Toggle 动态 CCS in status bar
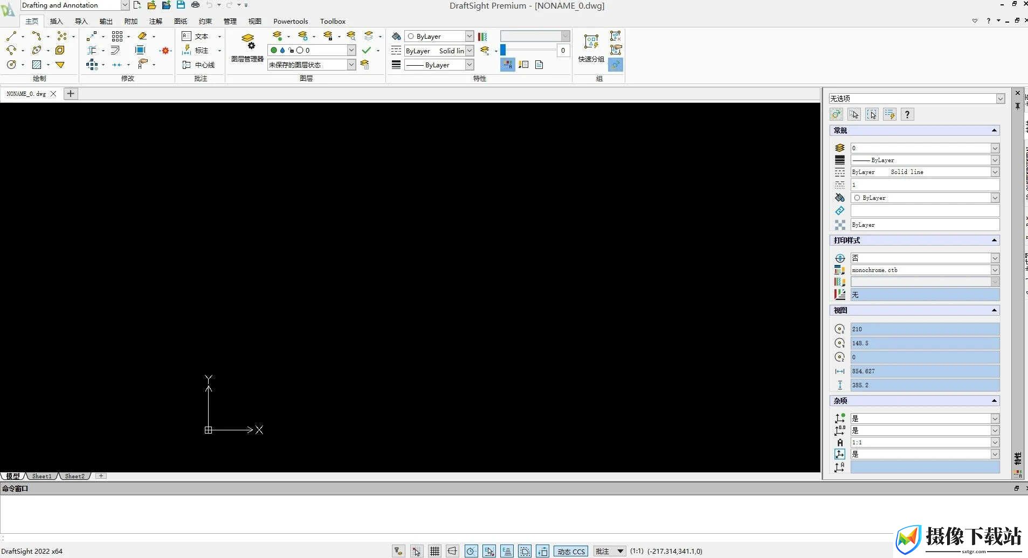 pyautogui.click(x=571, y=551)
